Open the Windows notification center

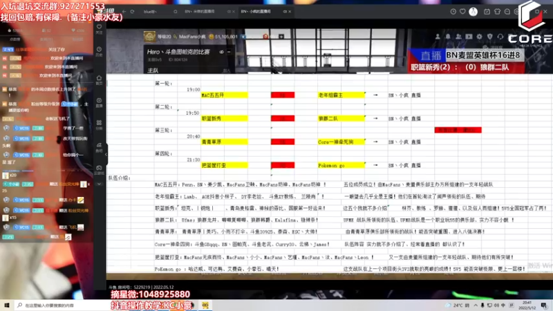544,305
